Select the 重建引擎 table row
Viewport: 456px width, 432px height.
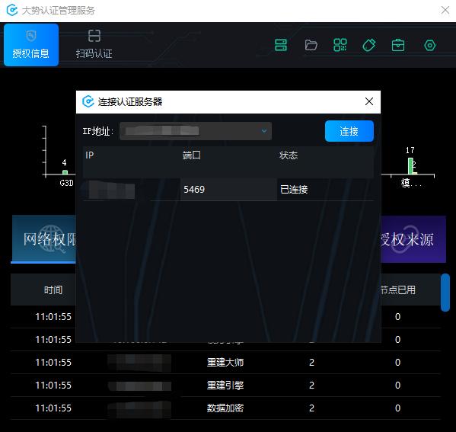(x=225, y=385)
